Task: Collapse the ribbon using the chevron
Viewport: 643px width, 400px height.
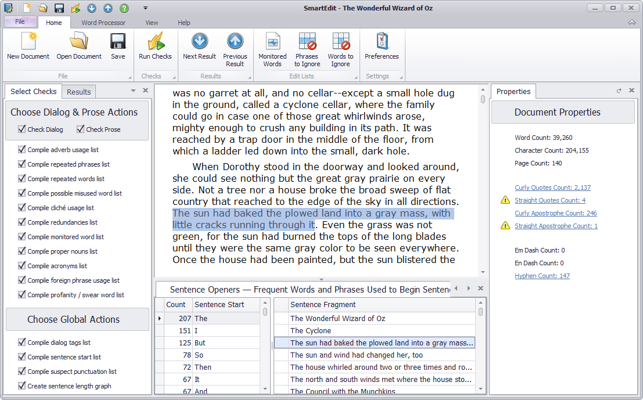Action: pyautogui.click(x=631, y=22)
